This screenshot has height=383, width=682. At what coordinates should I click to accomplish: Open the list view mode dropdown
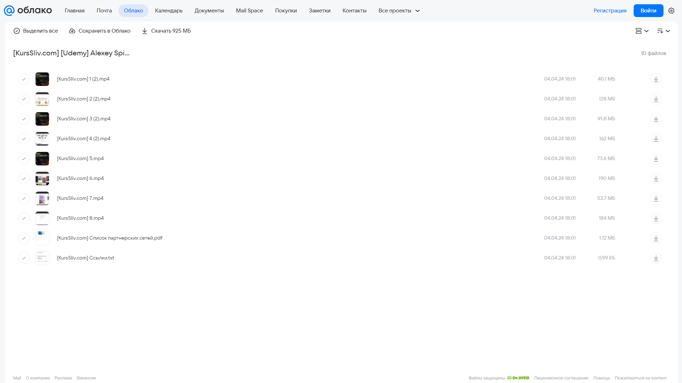(642, 31)
